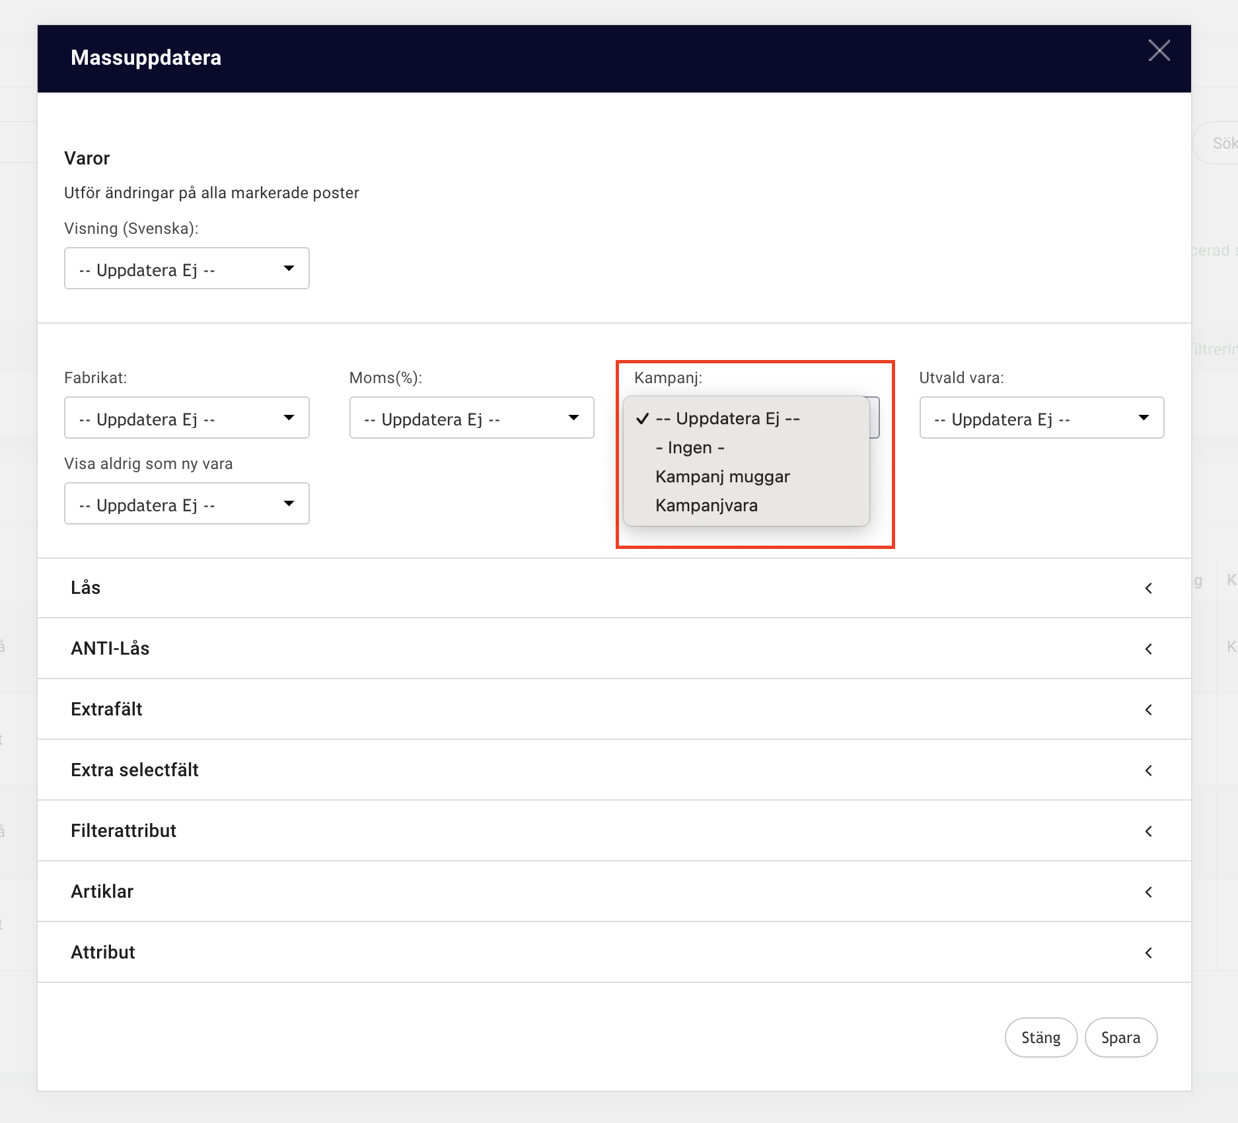
Task: Open Visa aldrig som ny vara dropdown
Action: [x=186, y=504]
